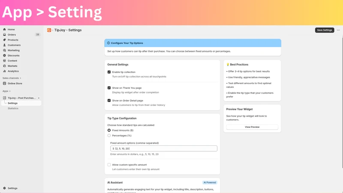343x193 pixels.
Task: Click the Tip Type Configuration heading
Action: [122, 118]
